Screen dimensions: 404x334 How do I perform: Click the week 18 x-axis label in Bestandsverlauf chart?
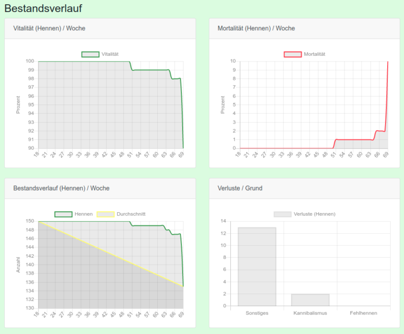coord(36,315)
